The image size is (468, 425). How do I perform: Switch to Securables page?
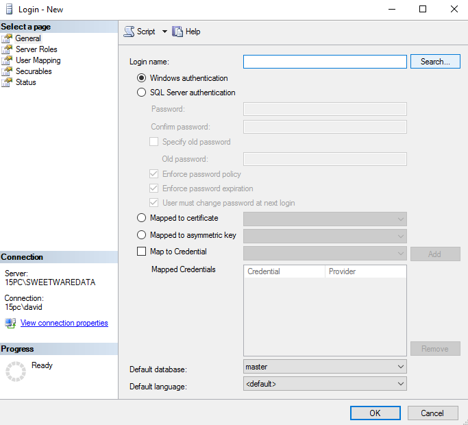tap(34, 71)
